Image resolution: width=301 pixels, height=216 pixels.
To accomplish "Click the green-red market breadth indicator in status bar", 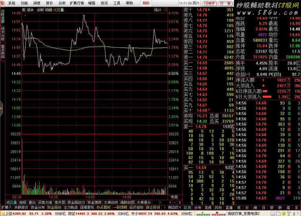I will [211, 214].
